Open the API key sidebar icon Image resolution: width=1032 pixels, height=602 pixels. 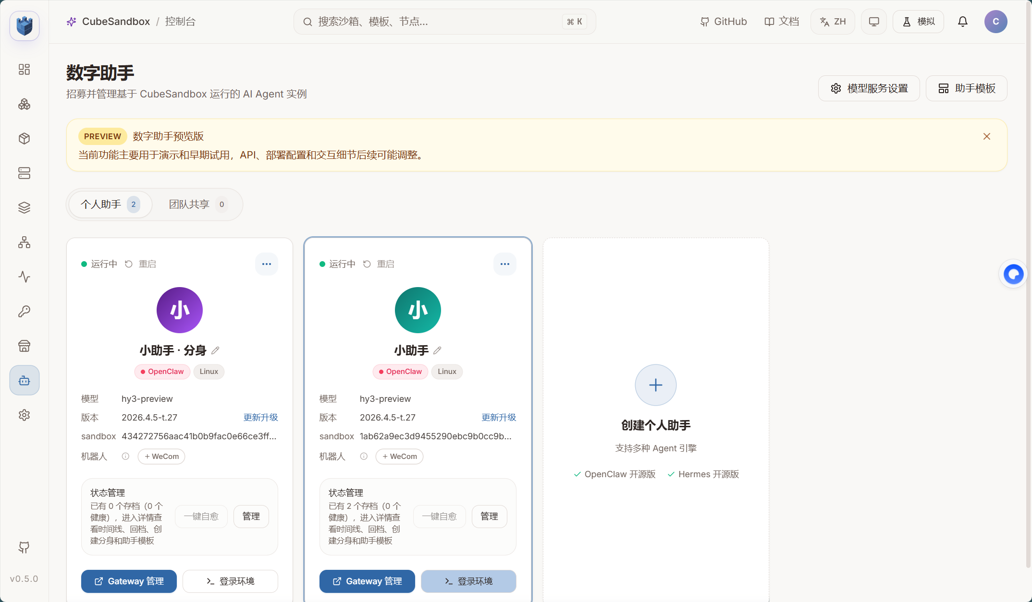24,312
